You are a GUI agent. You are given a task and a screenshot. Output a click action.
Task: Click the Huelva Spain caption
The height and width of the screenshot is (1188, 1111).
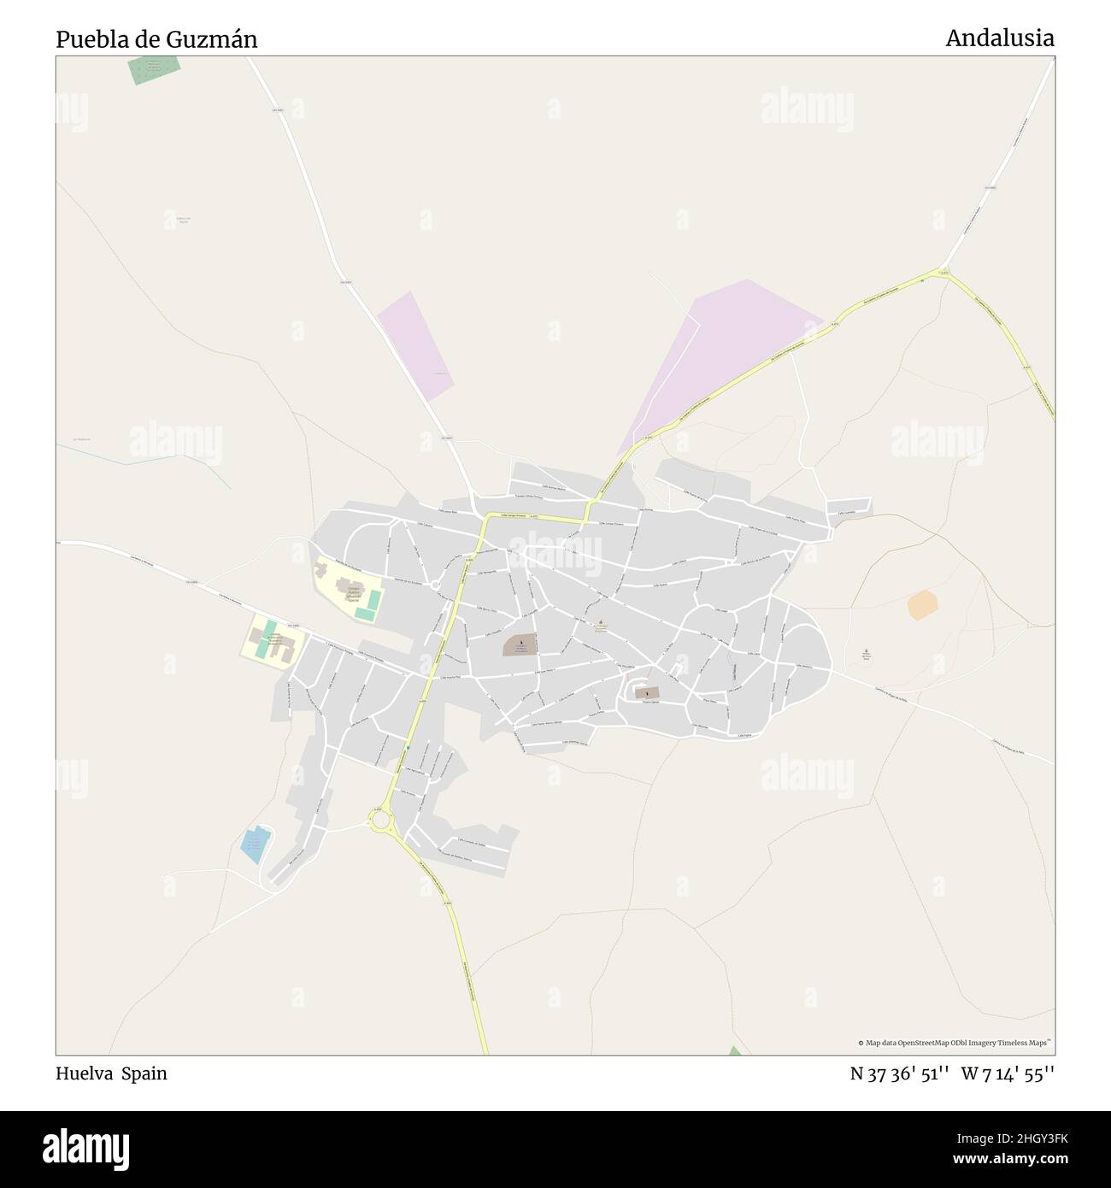(x=111, y=1073)
